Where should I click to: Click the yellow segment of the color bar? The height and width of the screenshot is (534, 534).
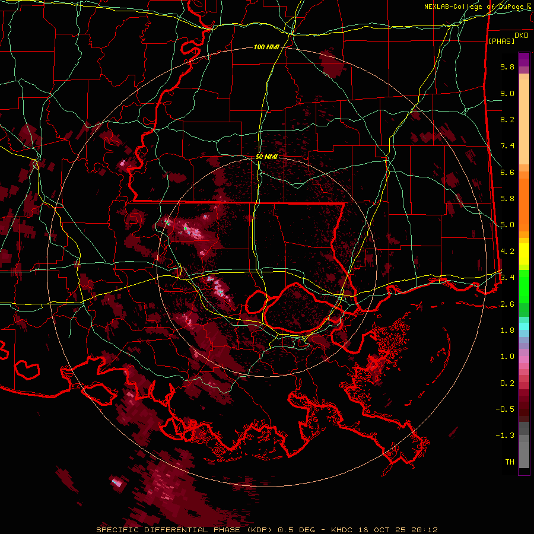coord(524,254)
